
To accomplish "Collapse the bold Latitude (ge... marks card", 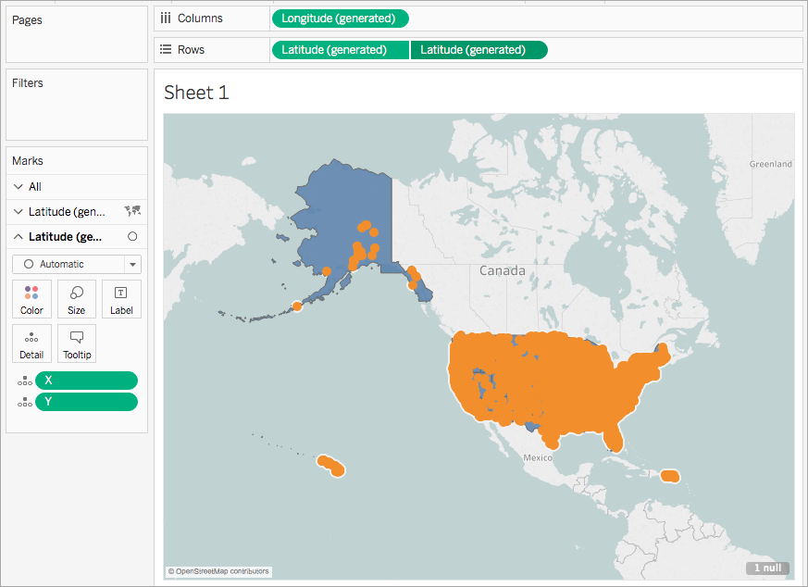I will (18, 236).
